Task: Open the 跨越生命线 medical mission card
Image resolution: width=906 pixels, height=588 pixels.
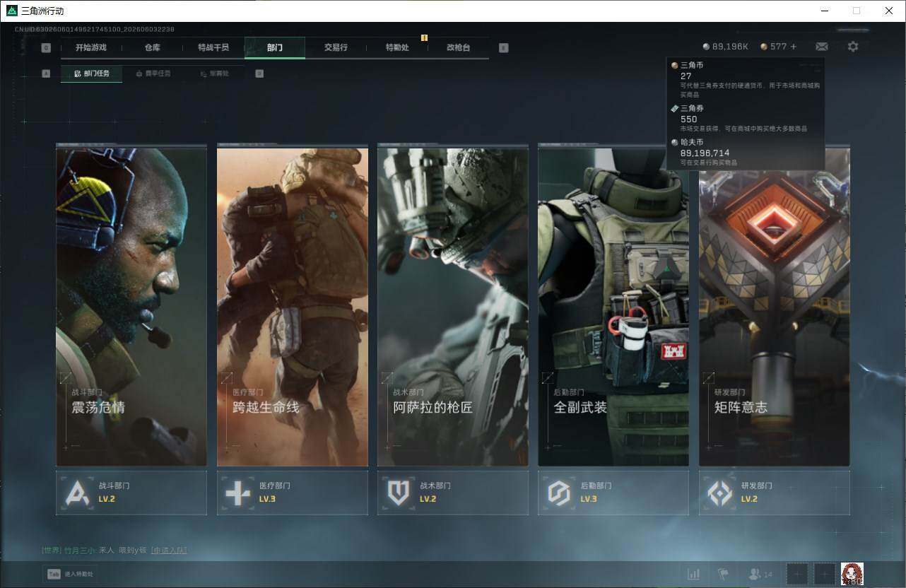Action: coord(293,306)
